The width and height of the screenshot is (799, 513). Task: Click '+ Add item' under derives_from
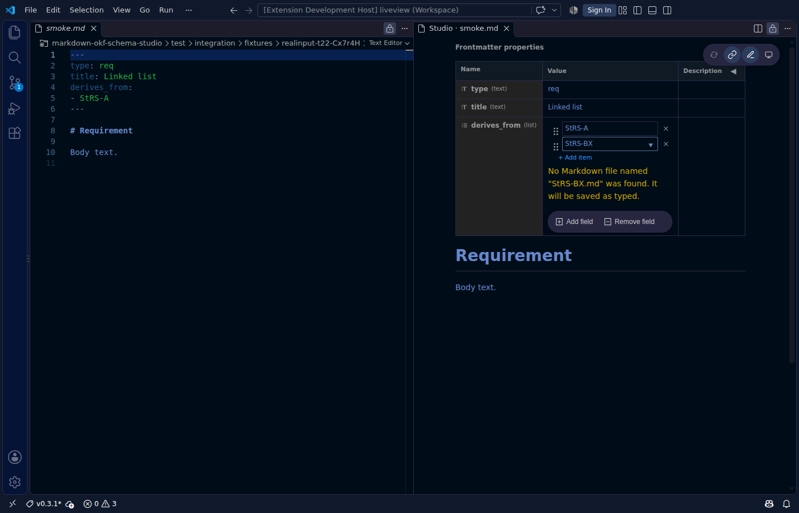click(575, 157)
